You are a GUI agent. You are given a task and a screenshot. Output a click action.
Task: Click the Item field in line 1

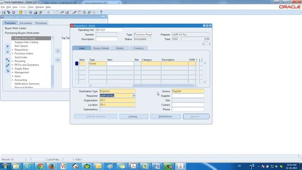(120, 64)
